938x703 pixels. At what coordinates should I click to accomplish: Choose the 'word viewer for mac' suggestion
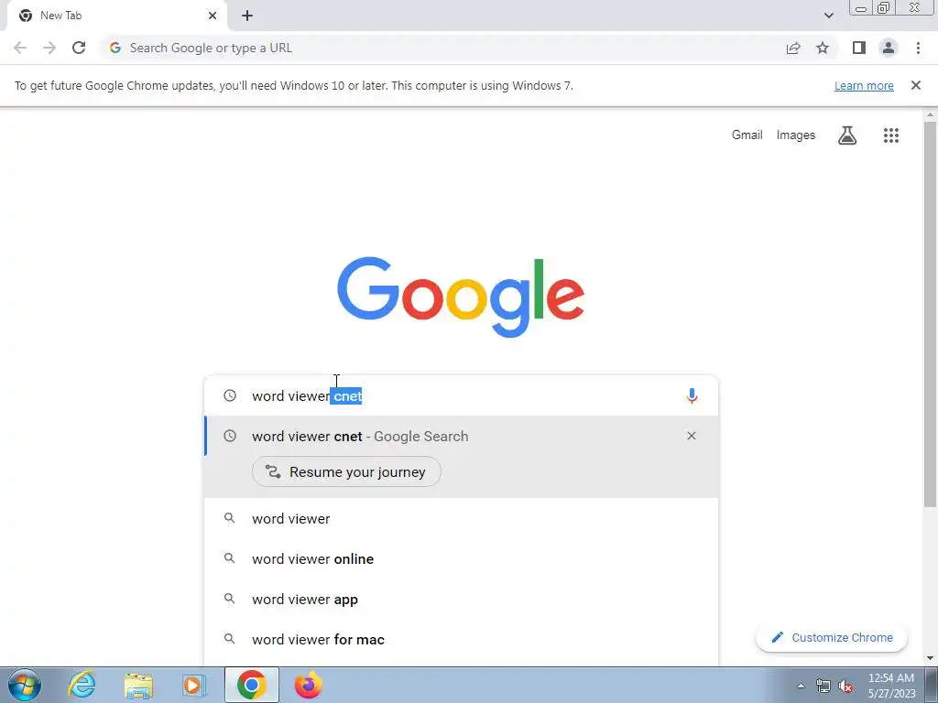click(x=461, y=640)
